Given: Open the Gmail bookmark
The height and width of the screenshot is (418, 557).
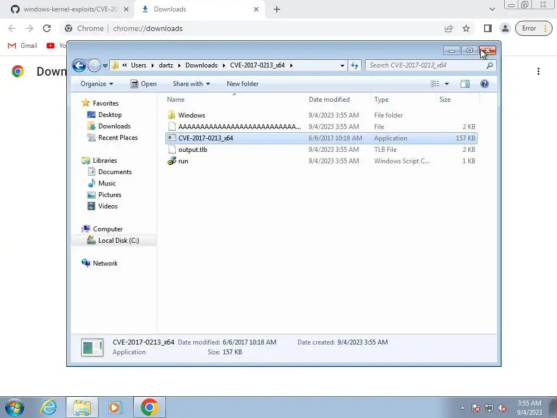Looking at the screenshot, I should [x=23, y=46].
